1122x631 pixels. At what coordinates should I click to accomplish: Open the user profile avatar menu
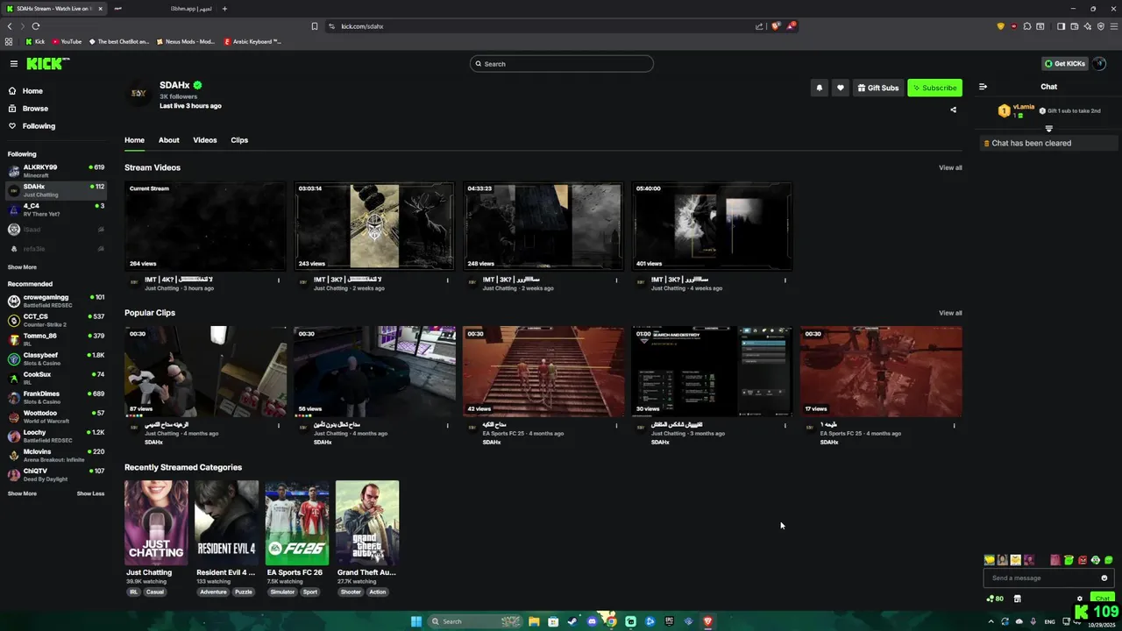pyautogui.click(x=1099, y=64)
